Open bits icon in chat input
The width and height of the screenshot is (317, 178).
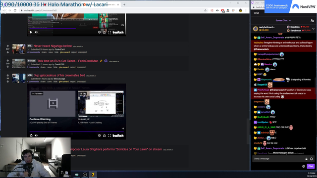[306, 159]
